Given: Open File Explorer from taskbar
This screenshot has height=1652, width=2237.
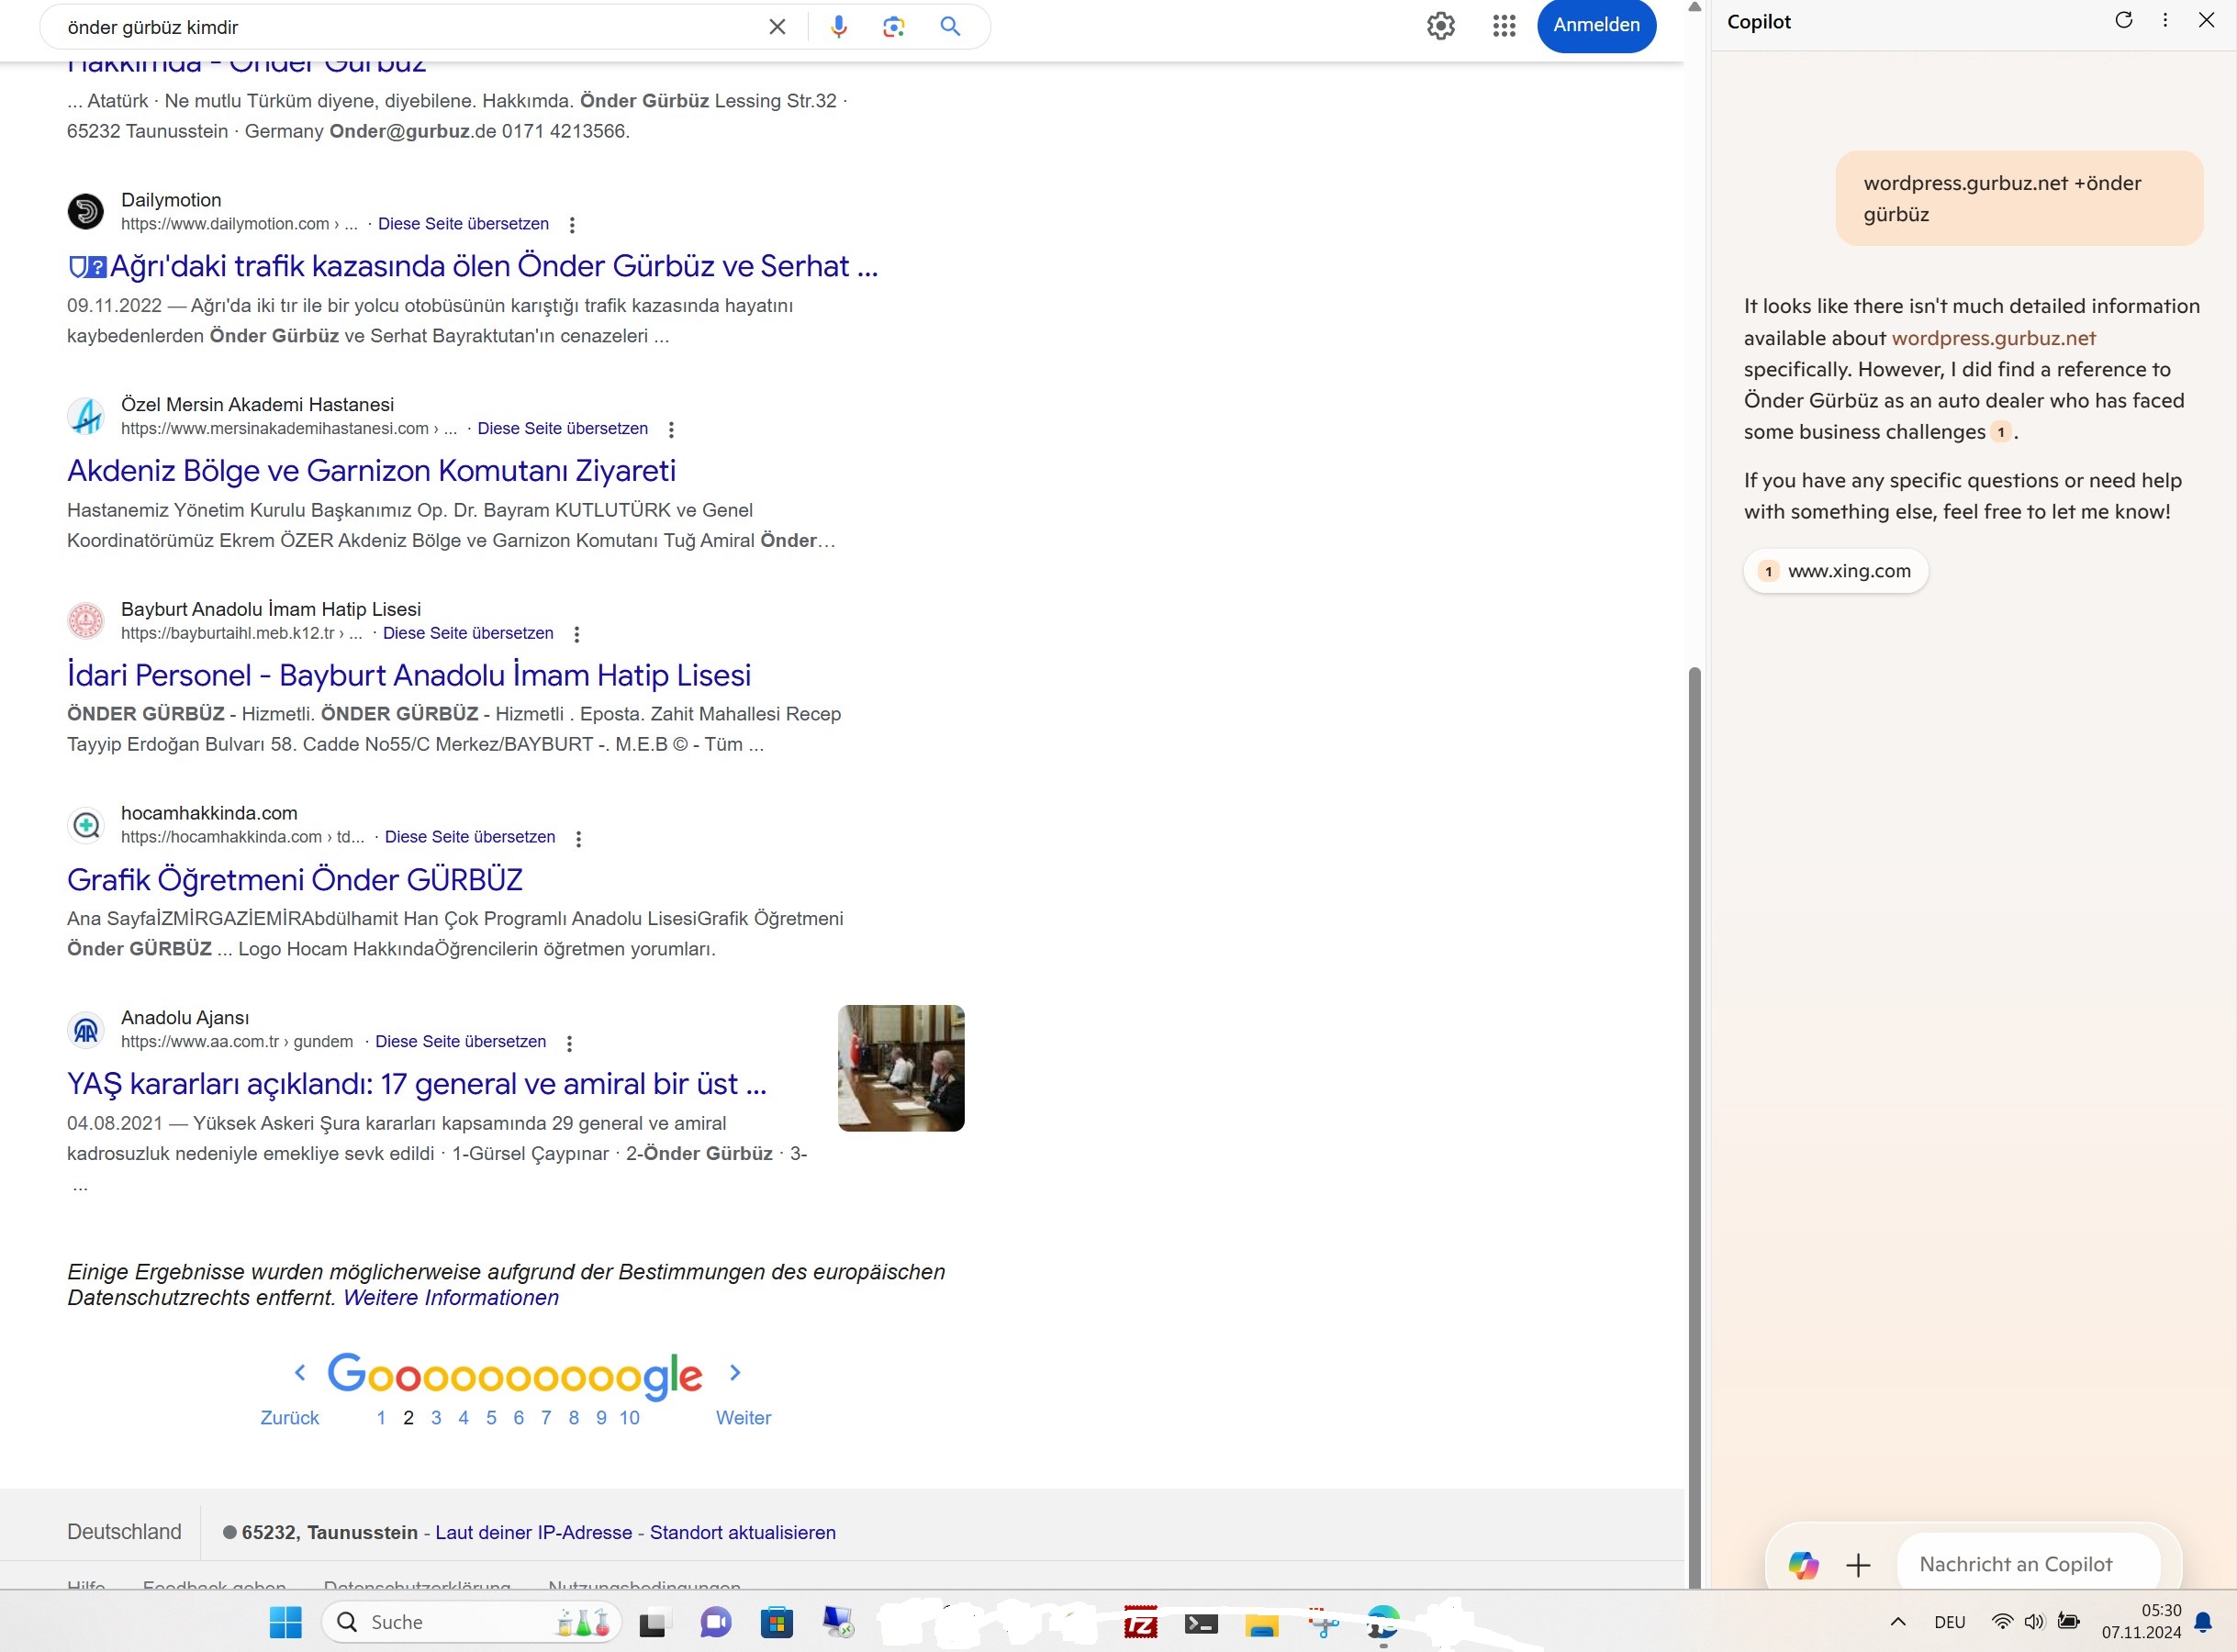Looking at the screenshot, I should 1262,1624.
